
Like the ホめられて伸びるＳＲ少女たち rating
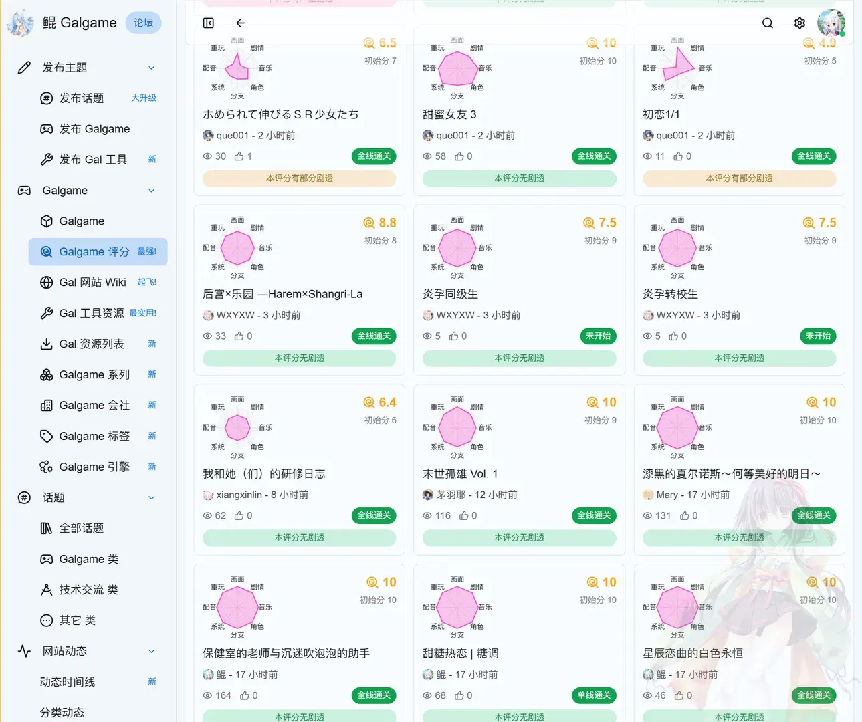(239, 156)
